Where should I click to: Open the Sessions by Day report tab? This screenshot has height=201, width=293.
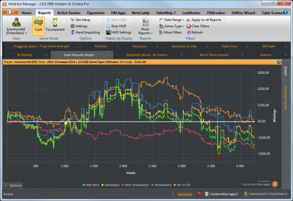[184, 46]
